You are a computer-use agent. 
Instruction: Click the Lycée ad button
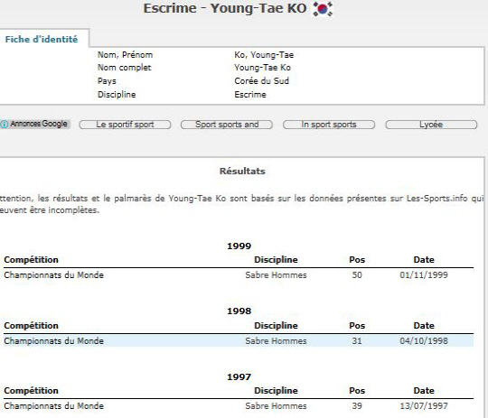pyautogui.click(x=431, y=125)
